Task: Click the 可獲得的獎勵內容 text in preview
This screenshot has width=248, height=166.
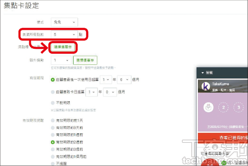Action: (215, 154)
